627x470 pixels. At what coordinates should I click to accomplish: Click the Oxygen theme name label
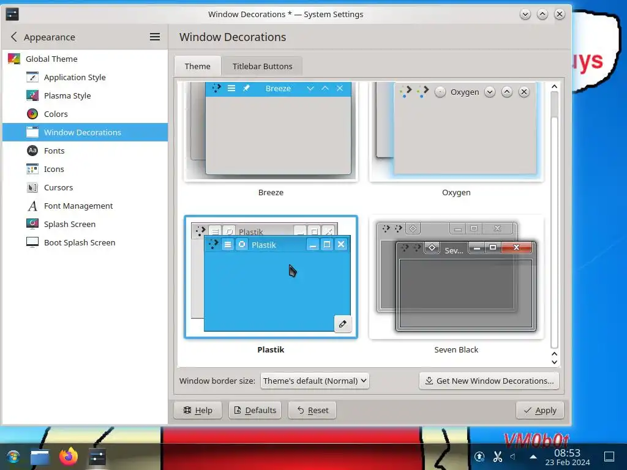(456, 192)
